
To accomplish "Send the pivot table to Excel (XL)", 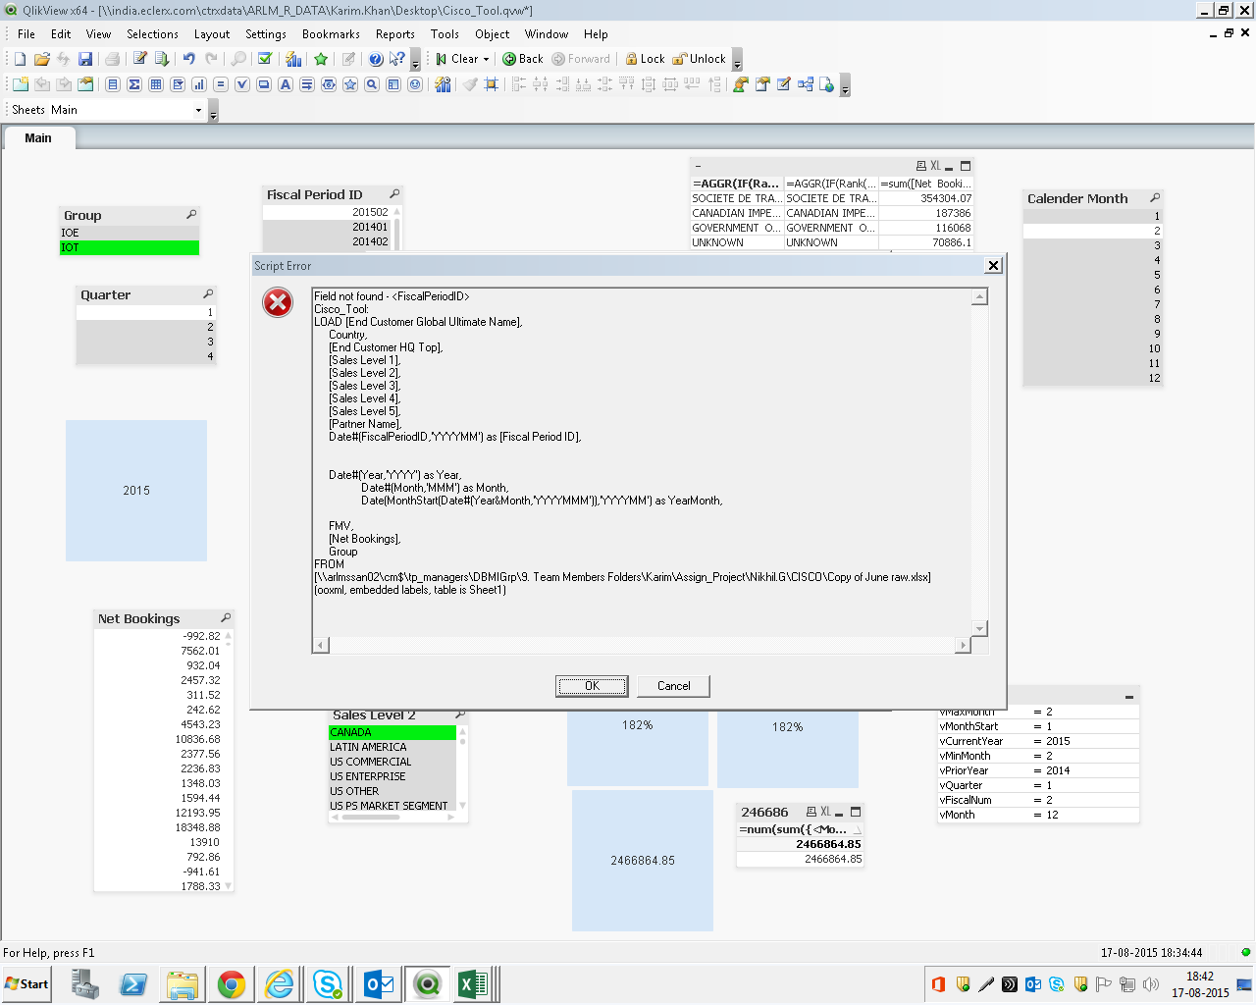I will 935,166.
